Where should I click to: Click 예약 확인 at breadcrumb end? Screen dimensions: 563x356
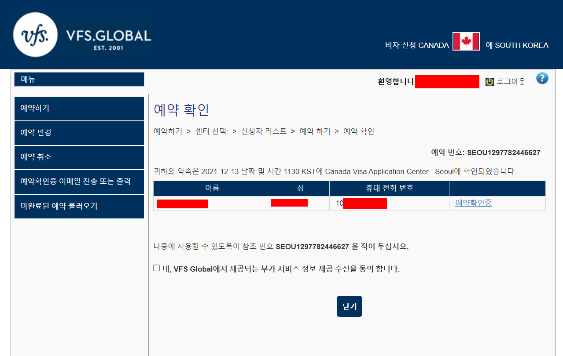359,131
